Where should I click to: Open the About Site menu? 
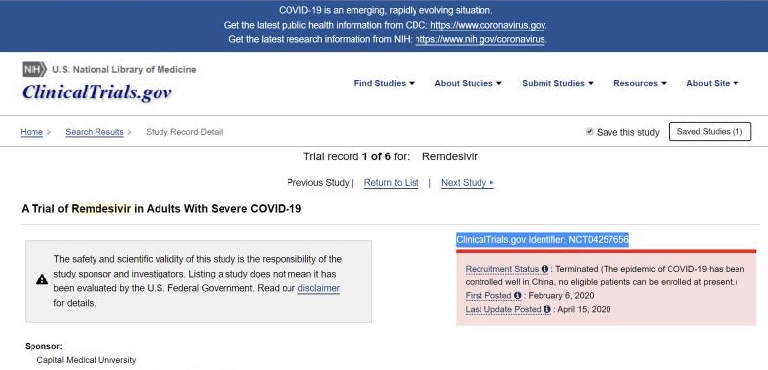(712, 83)
